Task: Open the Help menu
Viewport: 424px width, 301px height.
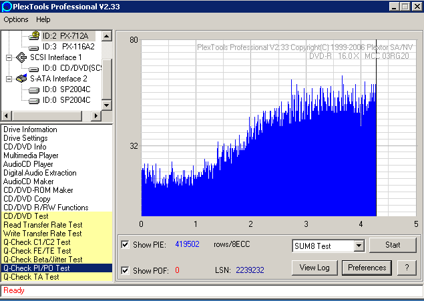Action: [43, 19]
